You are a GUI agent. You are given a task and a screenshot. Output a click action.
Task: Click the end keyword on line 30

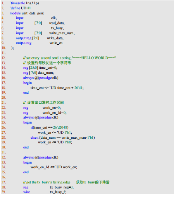tap(26, 147)
